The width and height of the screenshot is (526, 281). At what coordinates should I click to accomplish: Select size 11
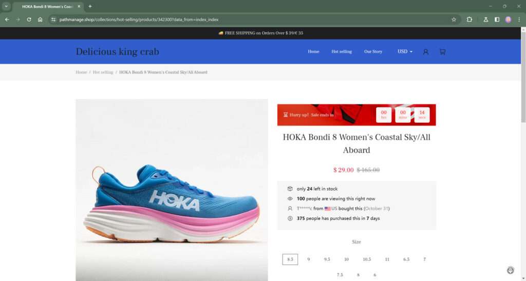tap(387, 259)
